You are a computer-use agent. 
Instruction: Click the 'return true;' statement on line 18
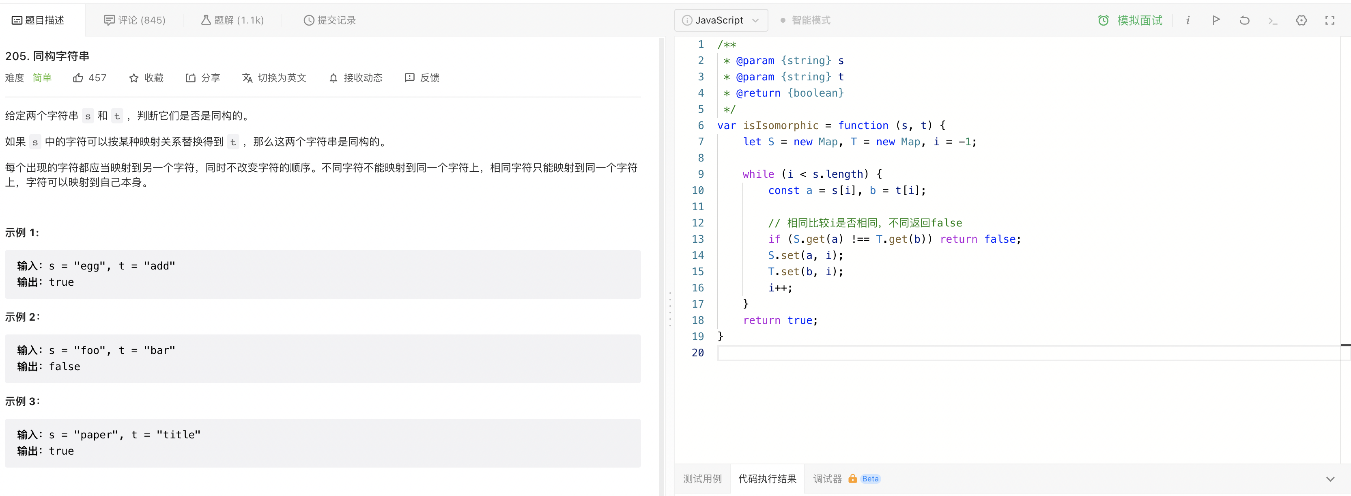[x=780, y=320]
